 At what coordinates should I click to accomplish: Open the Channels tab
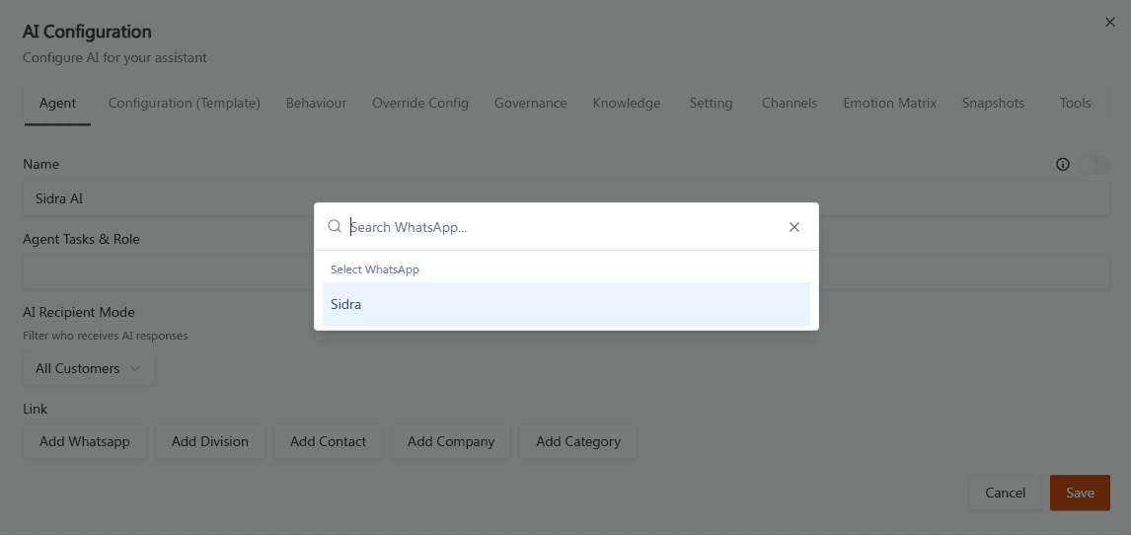790,103
